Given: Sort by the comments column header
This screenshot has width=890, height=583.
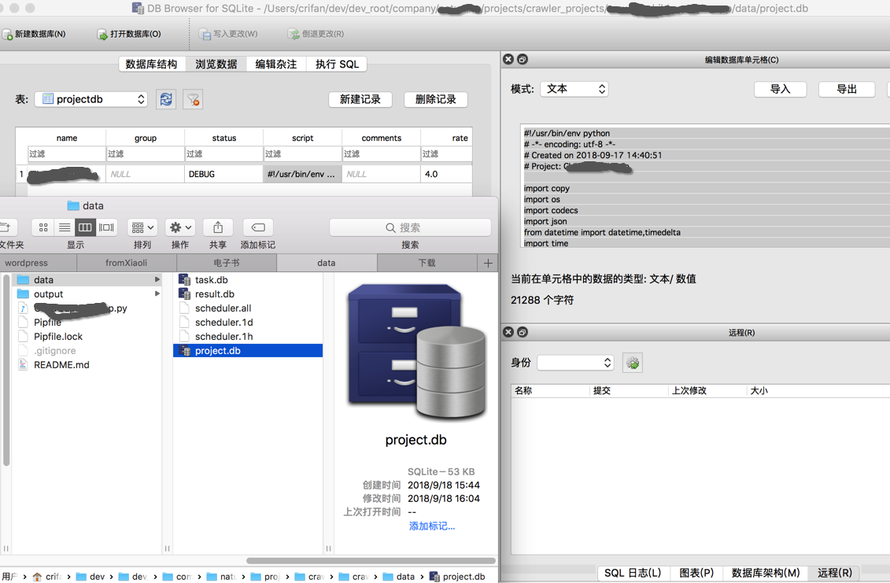Looking at the screenshot, I should tap(381, 138).
